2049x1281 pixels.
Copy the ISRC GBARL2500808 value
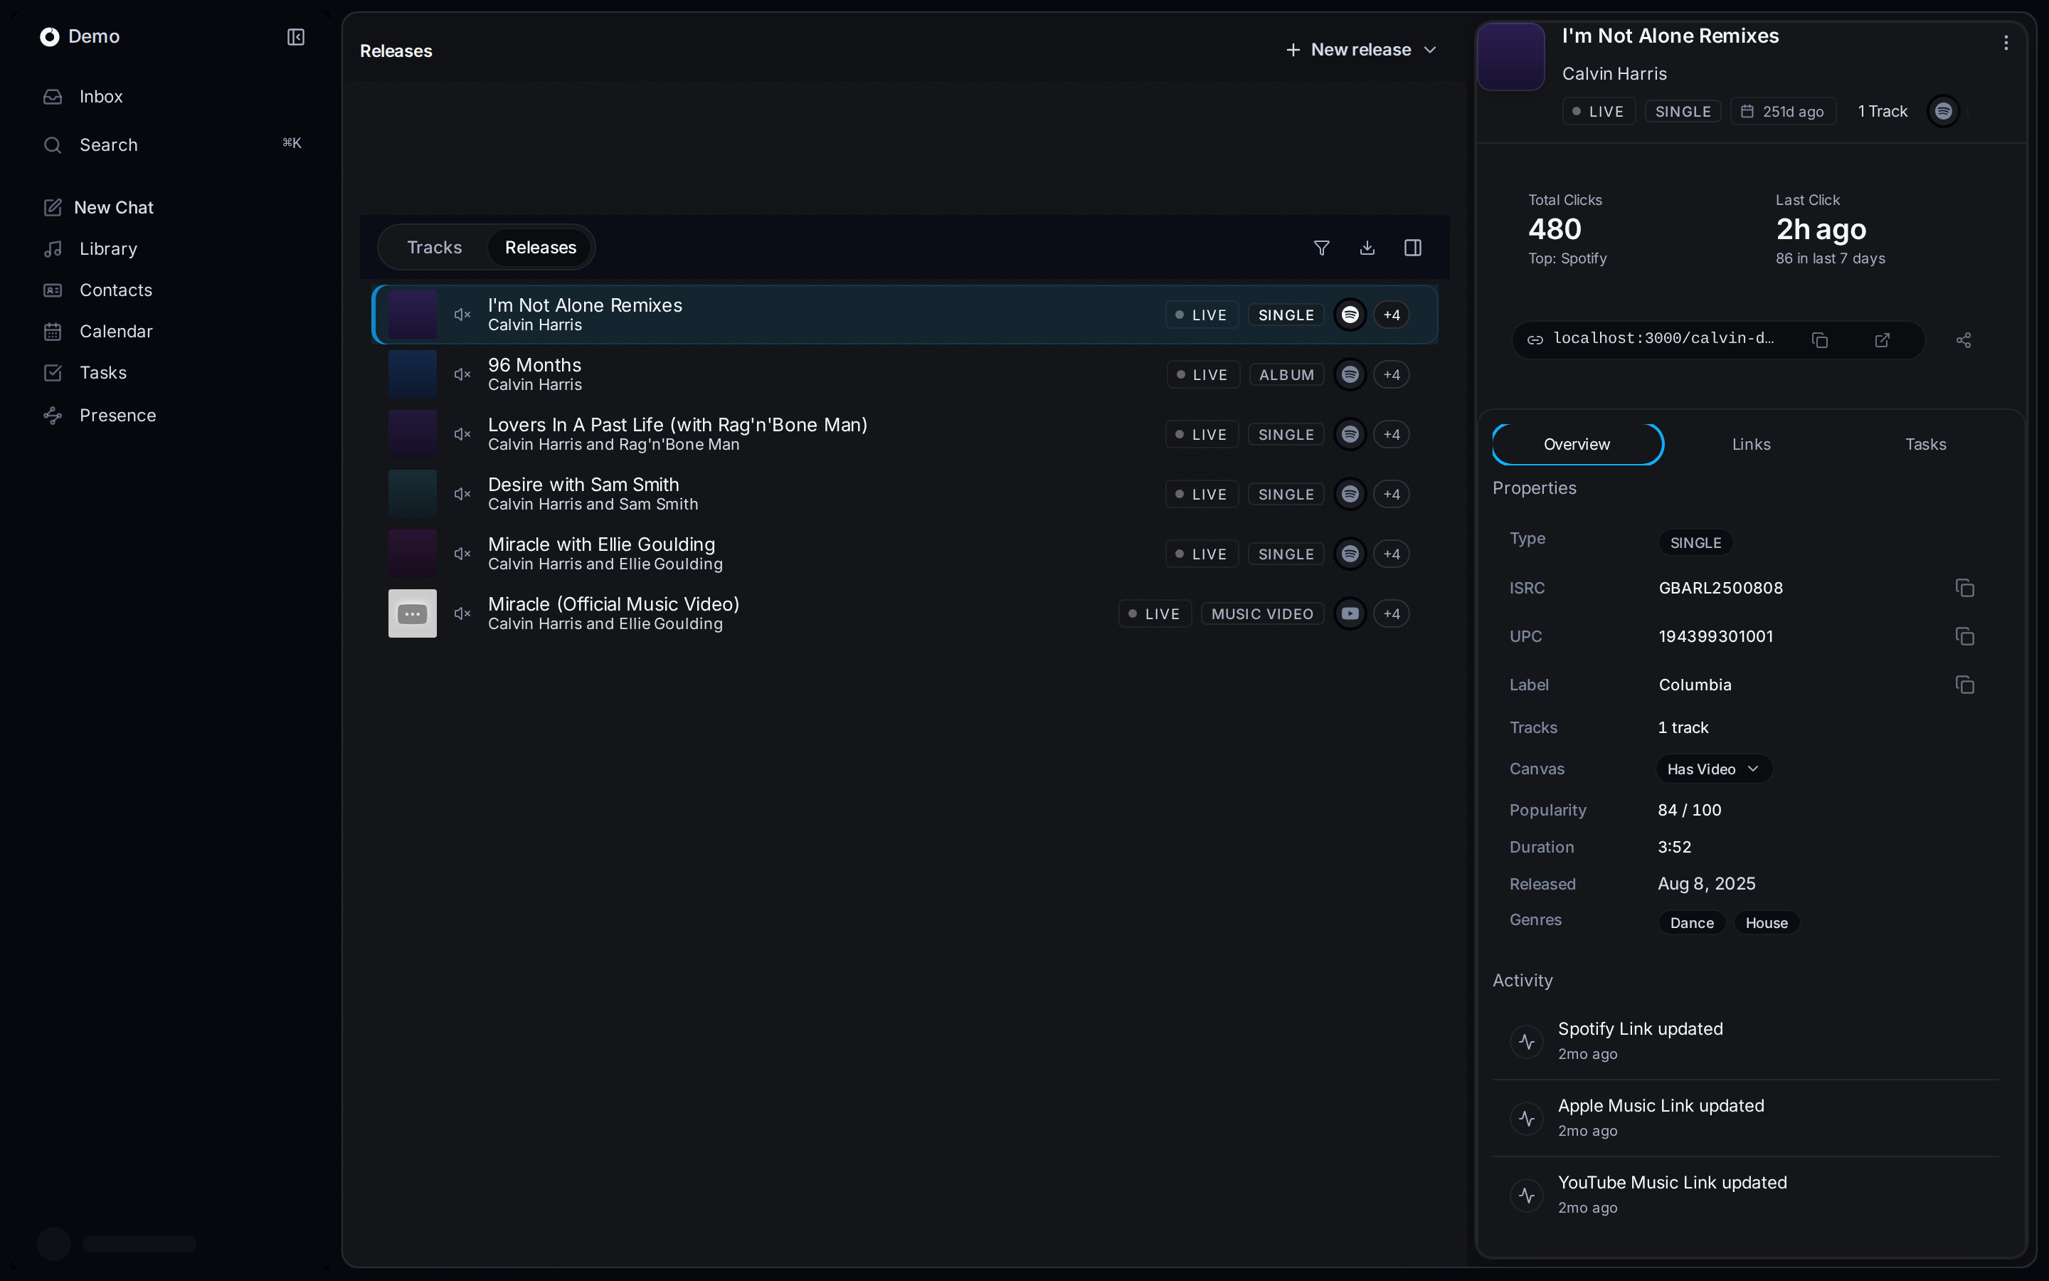tap(1964, 588)
